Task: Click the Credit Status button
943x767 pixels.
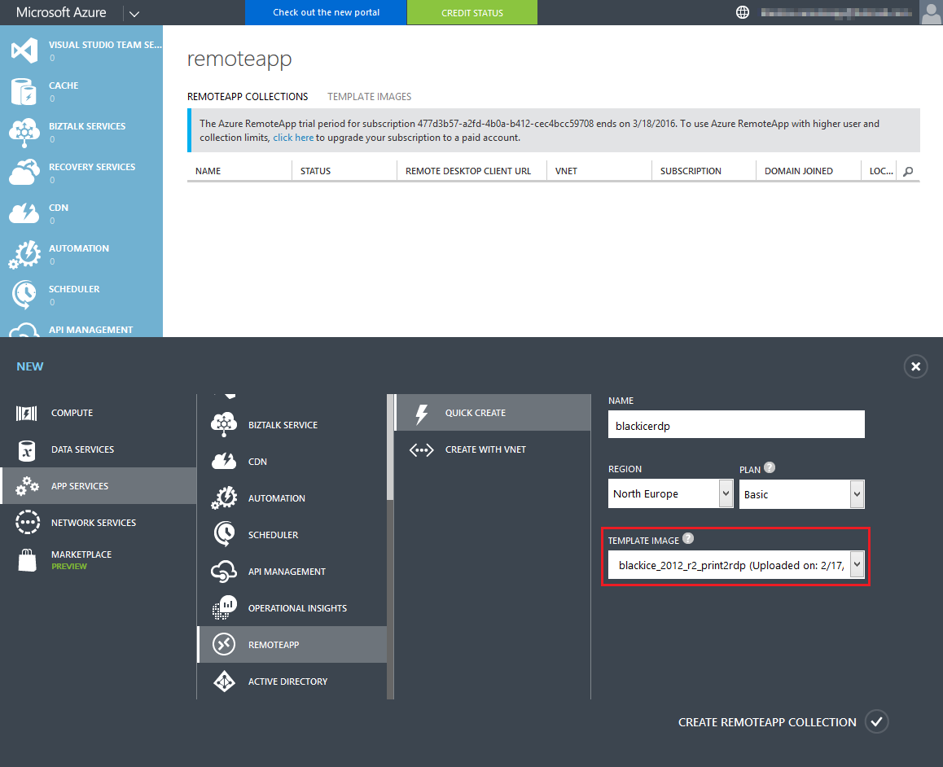Action: (x=472, y=13)
